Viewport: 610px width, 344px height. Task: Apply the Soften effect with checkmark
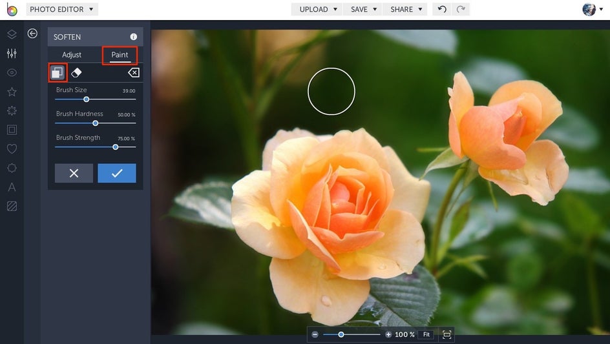tap(117, 173)
